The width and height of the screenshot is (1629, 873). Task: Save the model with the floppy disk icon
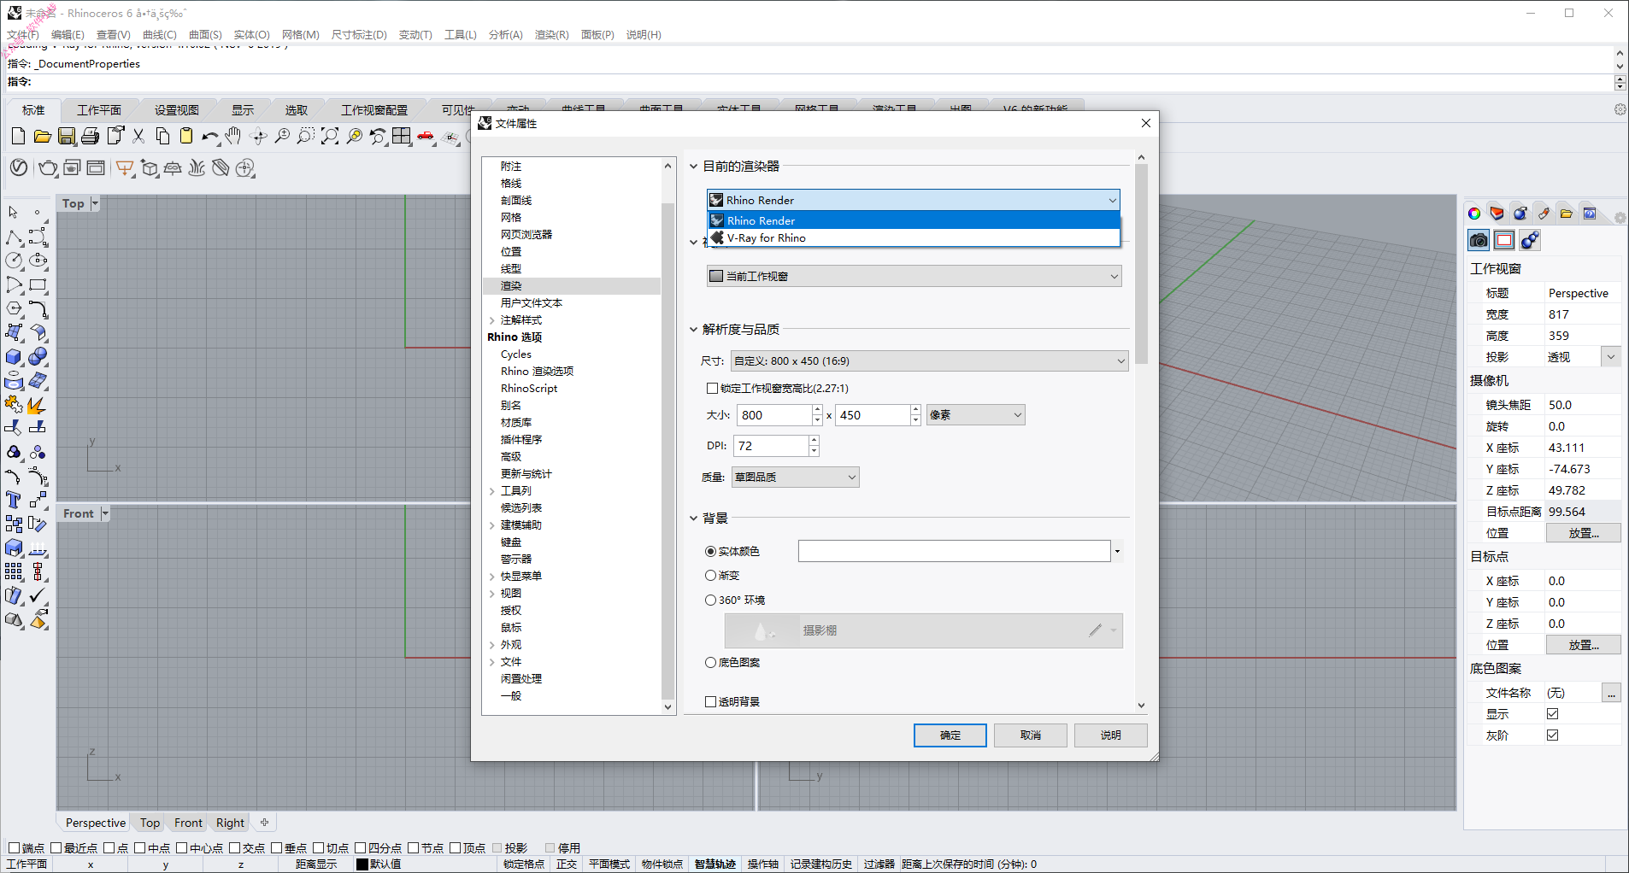pos(66,137)
